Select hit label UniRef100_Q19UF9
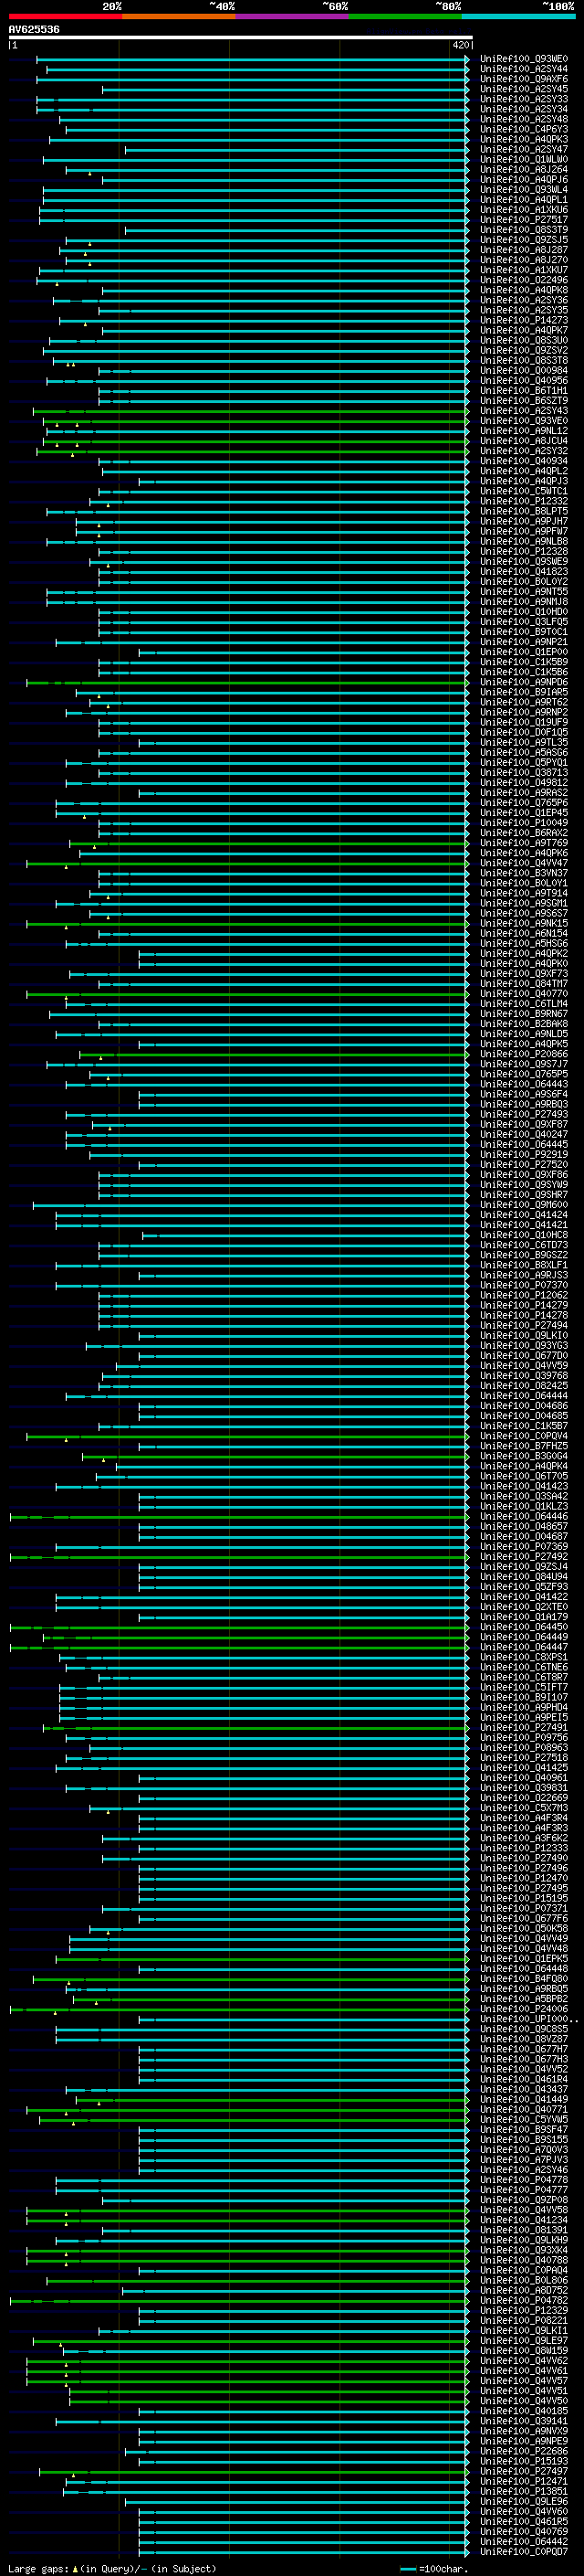Image resolution: width=584 pixels, height=2576 pixels. [524, 722]
